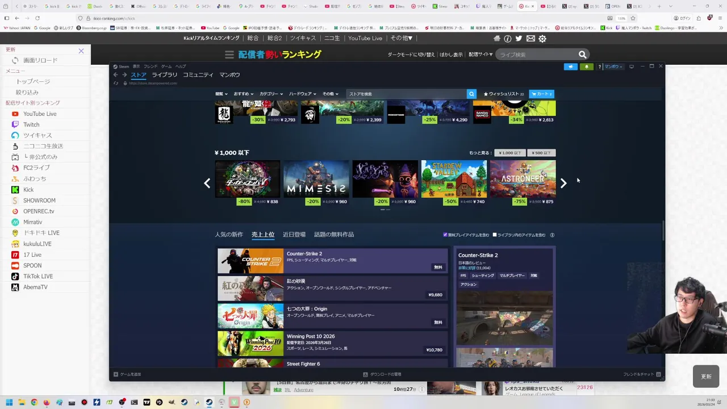Click the Steam store search magnifier button

(x=471, y=94)
